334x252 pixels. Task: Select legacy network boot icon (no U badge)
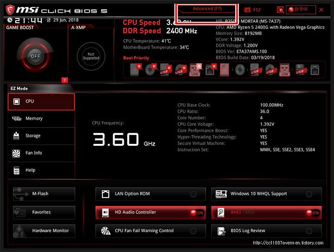click(x=315, y=70)
